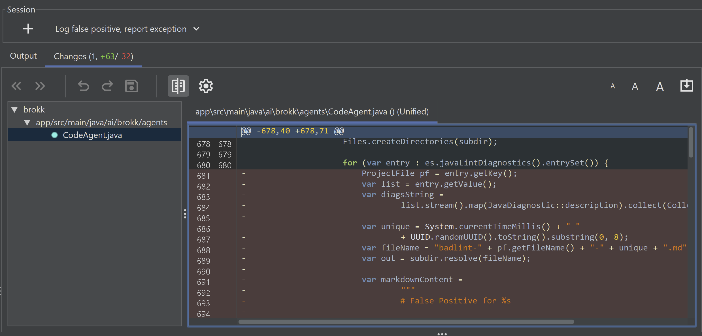The height and width of the screenshot is (336, 702).
Task: Open the session dropdown chevron
Action: click(196, 29)
